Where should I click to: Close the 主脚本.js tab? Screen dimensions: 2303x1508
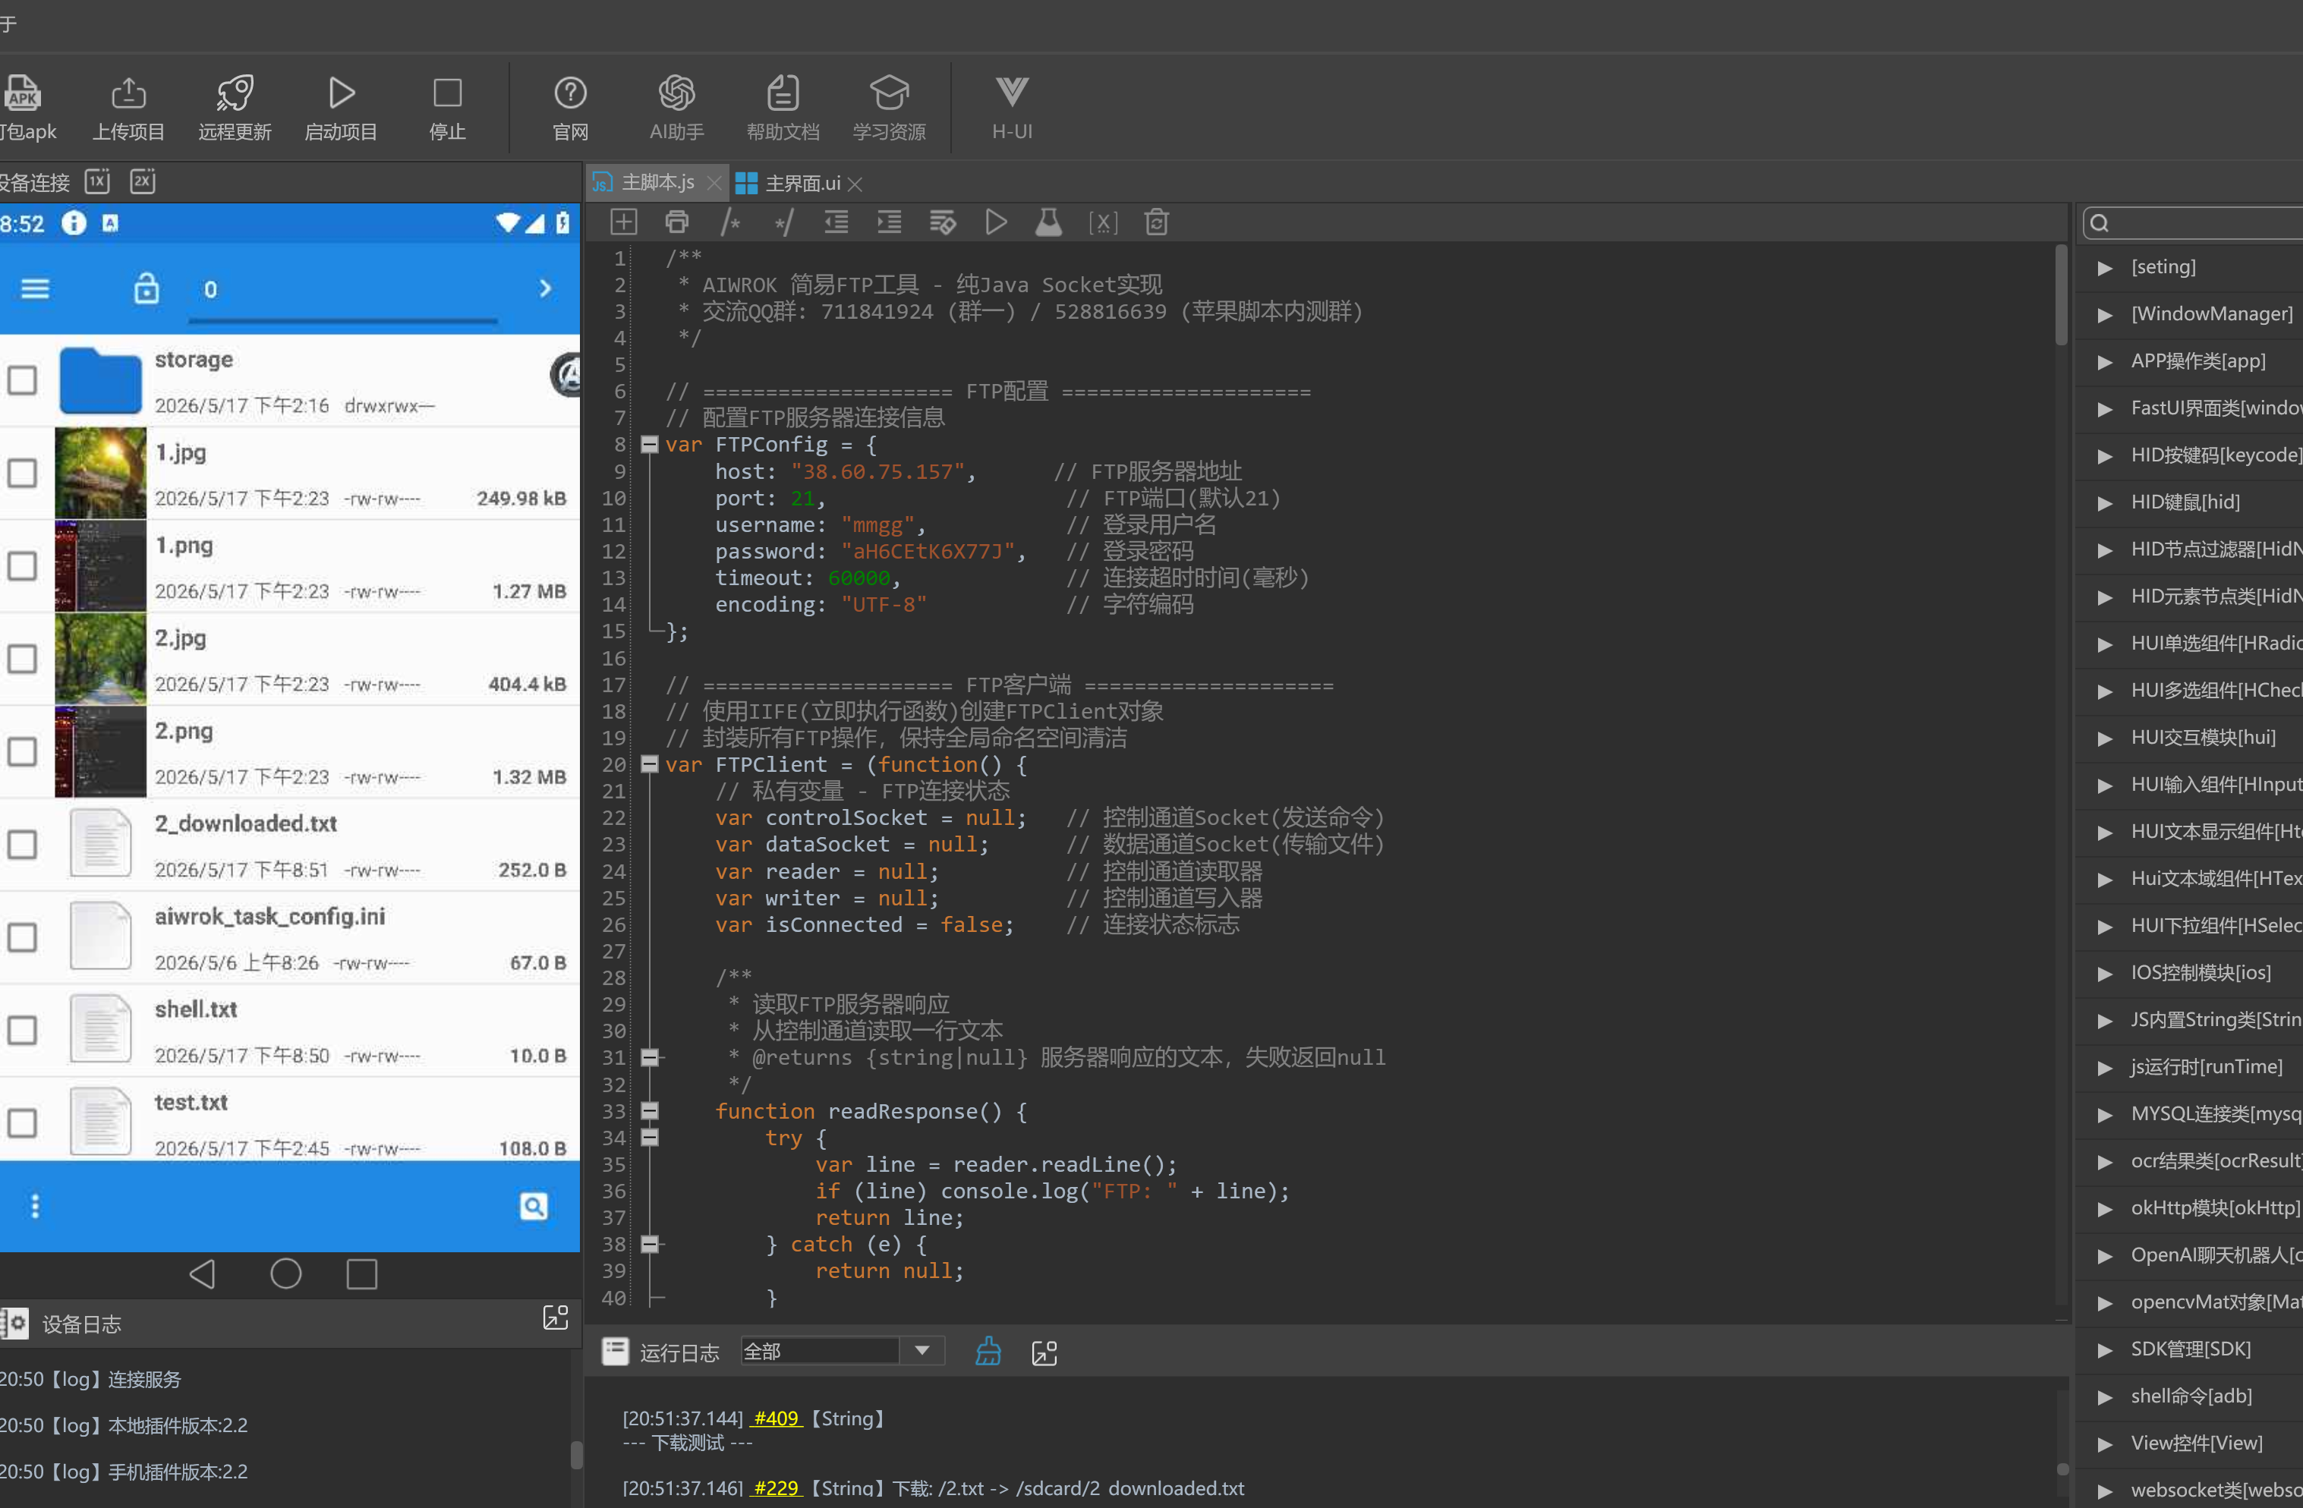[x=714, y=183]
